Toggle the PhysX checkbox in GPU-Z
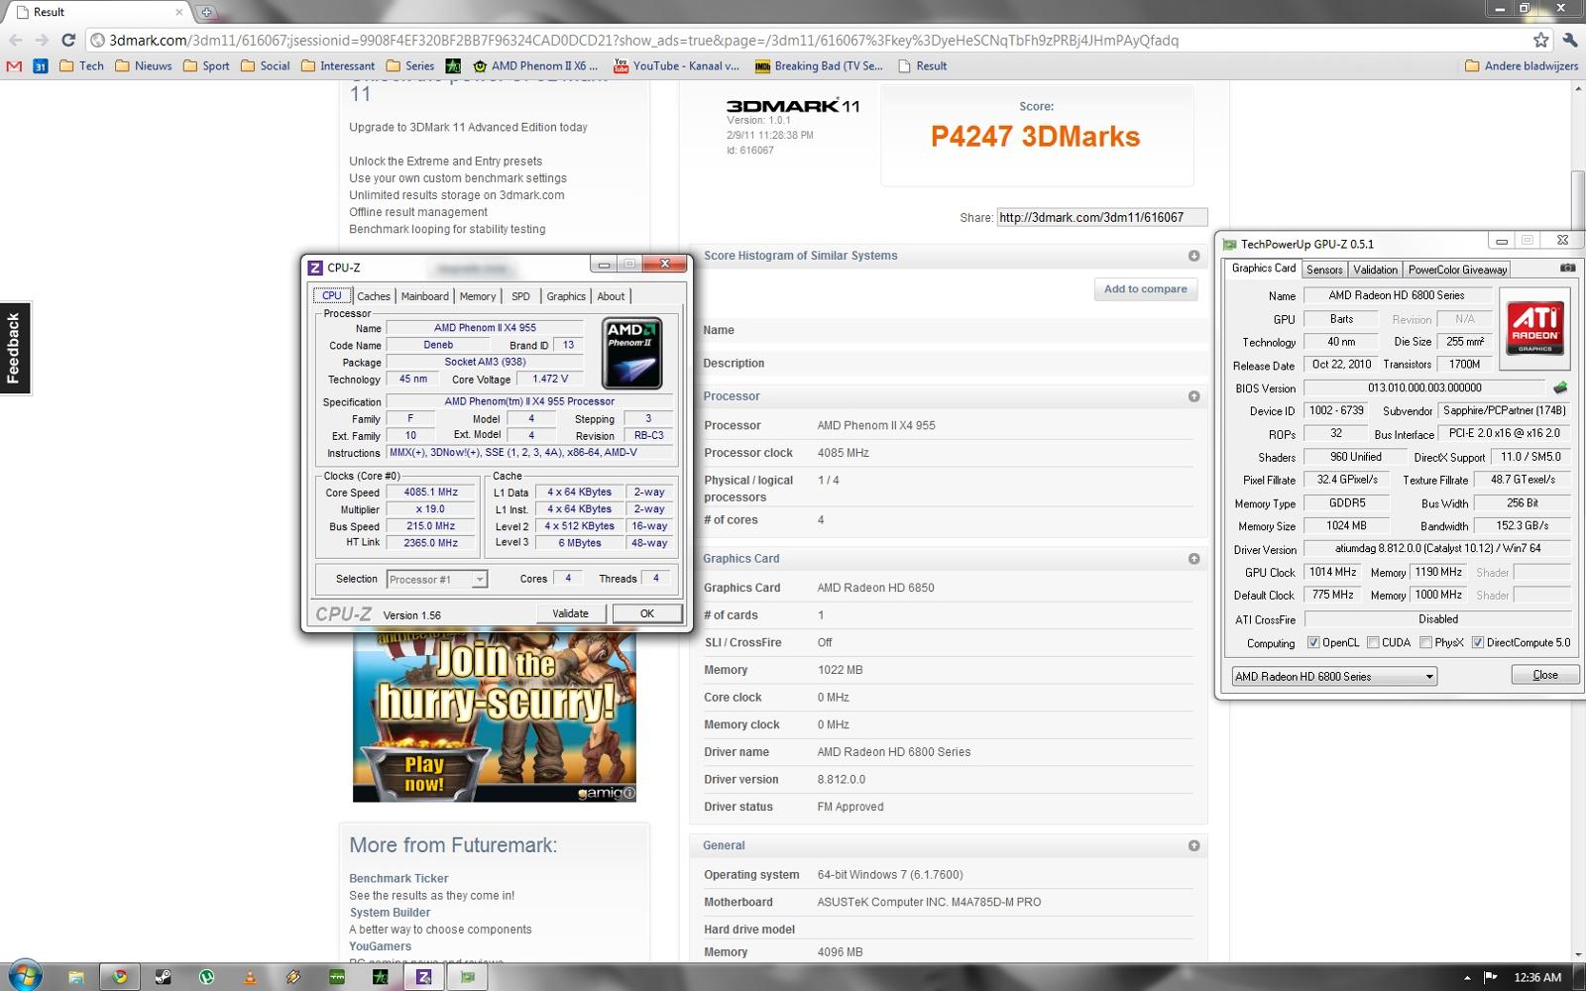Viewport: 1586px width, 991px height. click(x=1425, y=642)
